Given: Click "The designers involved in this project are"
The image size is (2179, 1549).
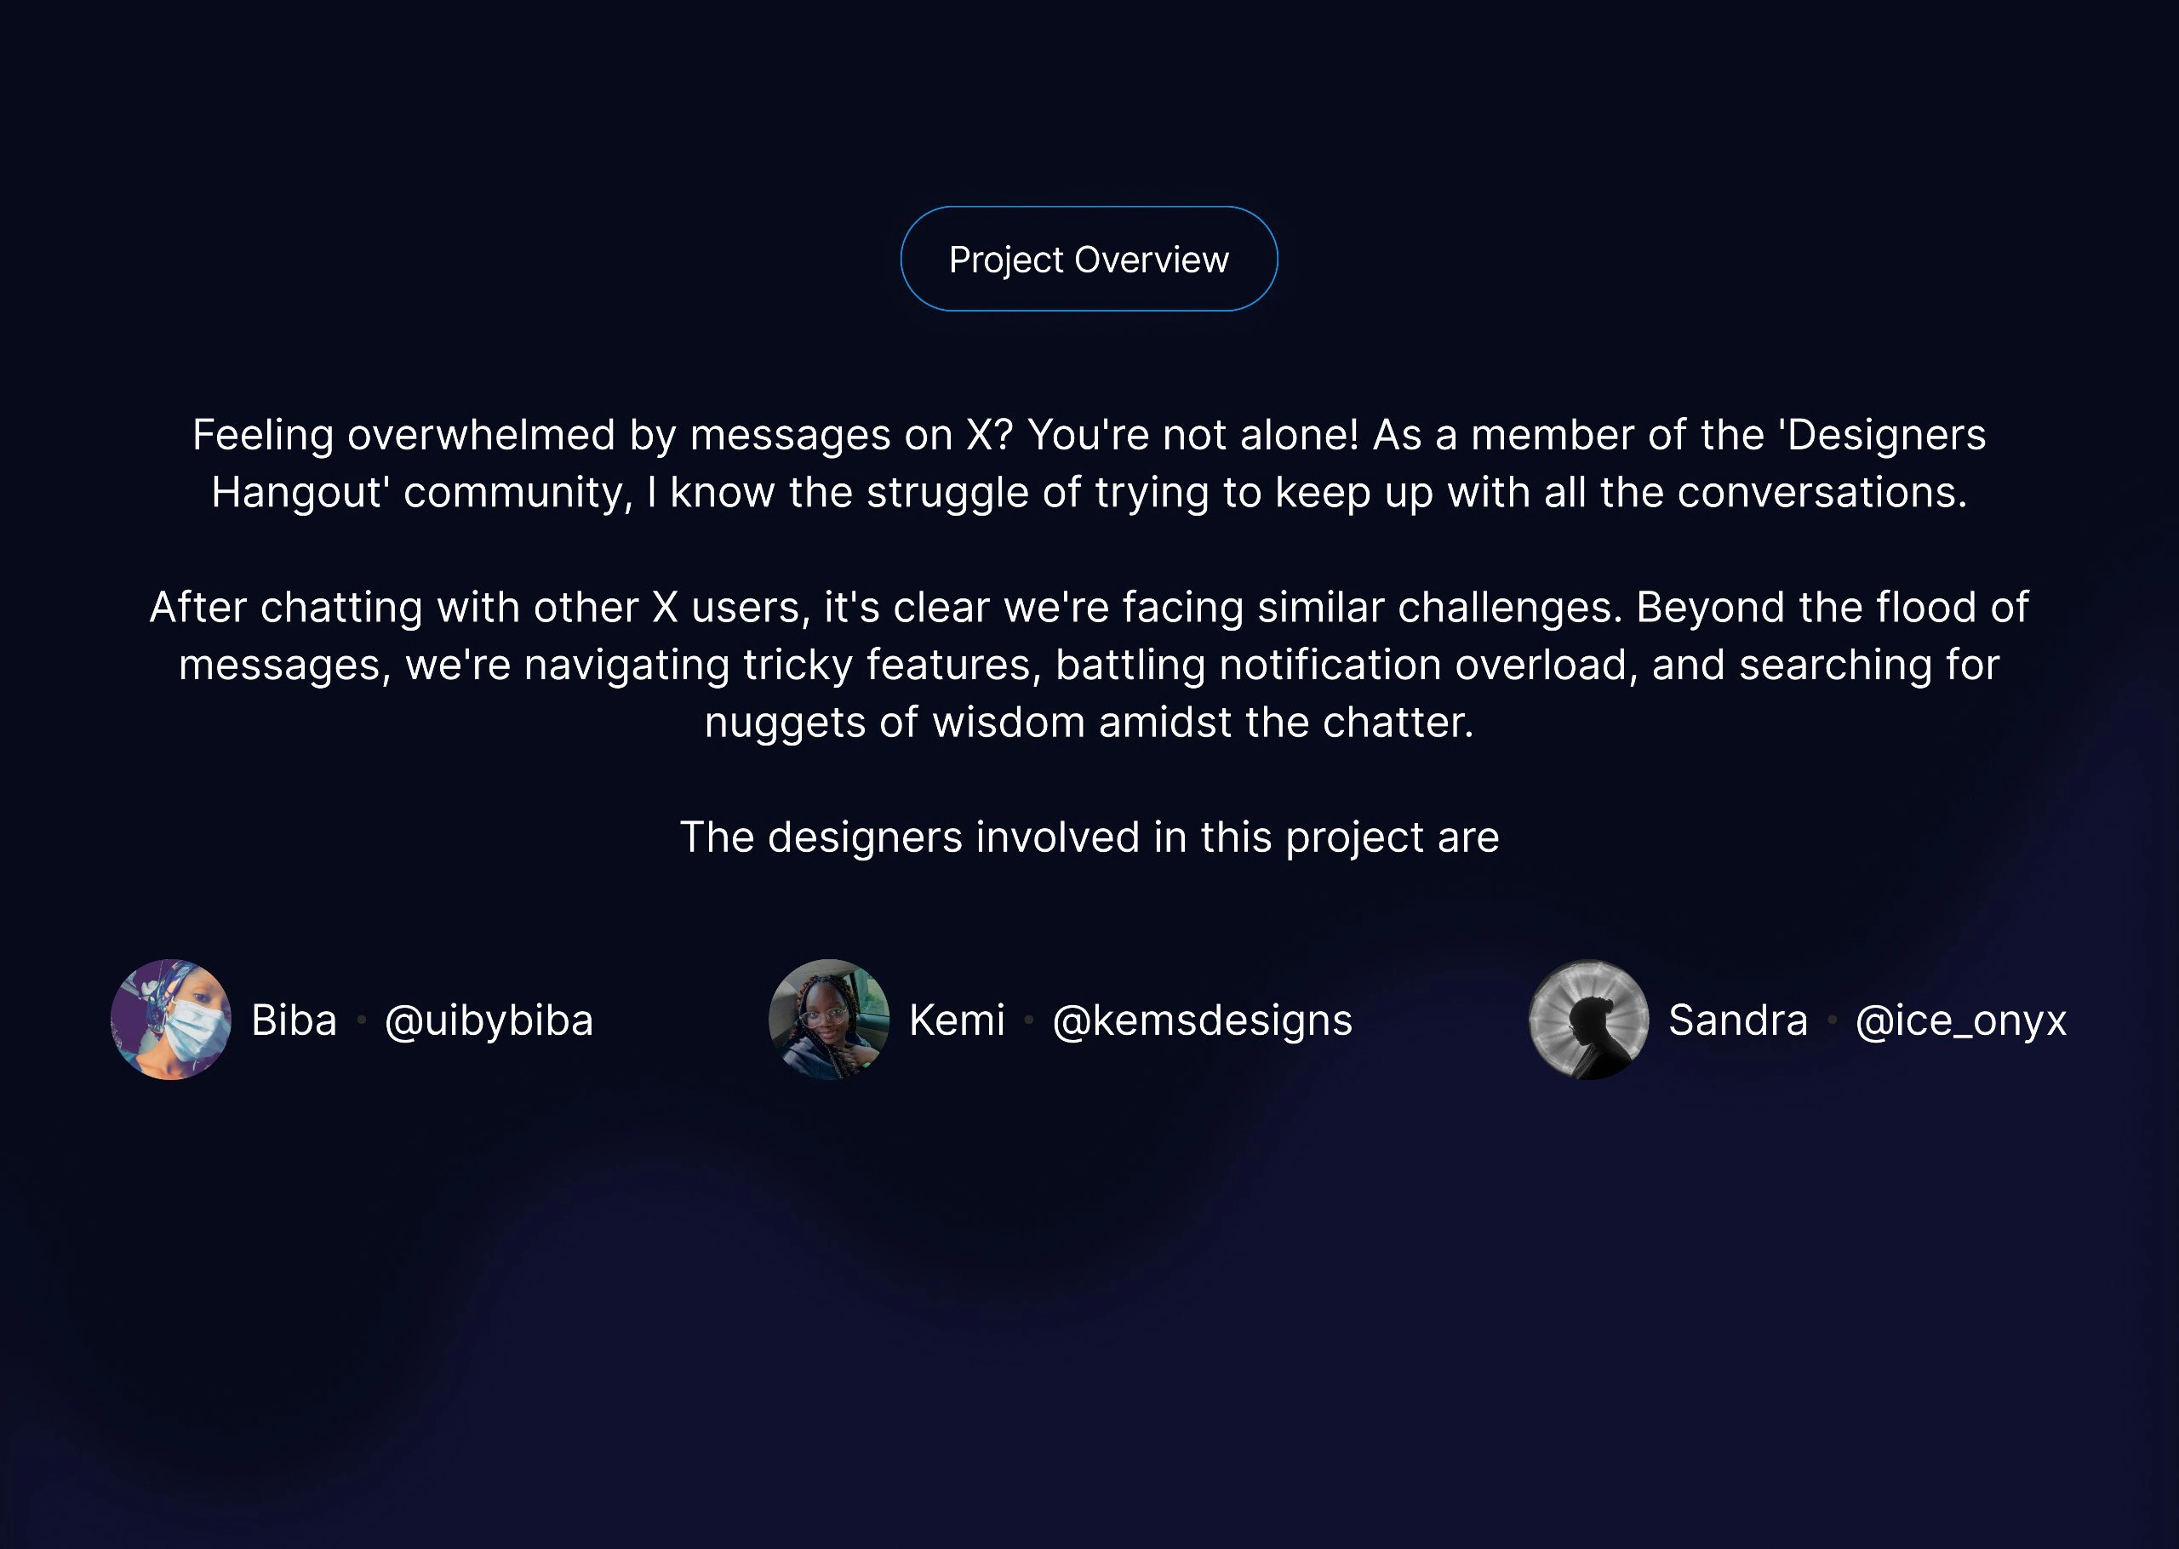Looking at the screenshot, I should (x=1089, y=837).
